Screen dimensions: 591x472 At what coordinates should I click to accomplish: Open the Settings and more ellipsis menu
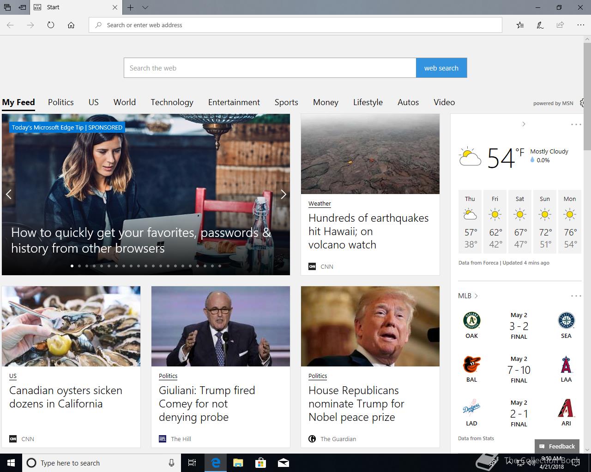point(580,25)
